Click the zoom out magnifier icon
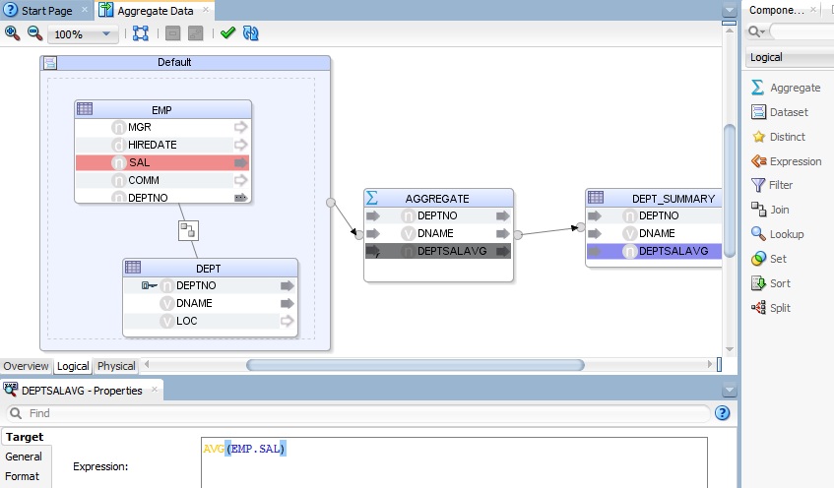Viewport: 834px width, 488px height. [x=35, y=33]
